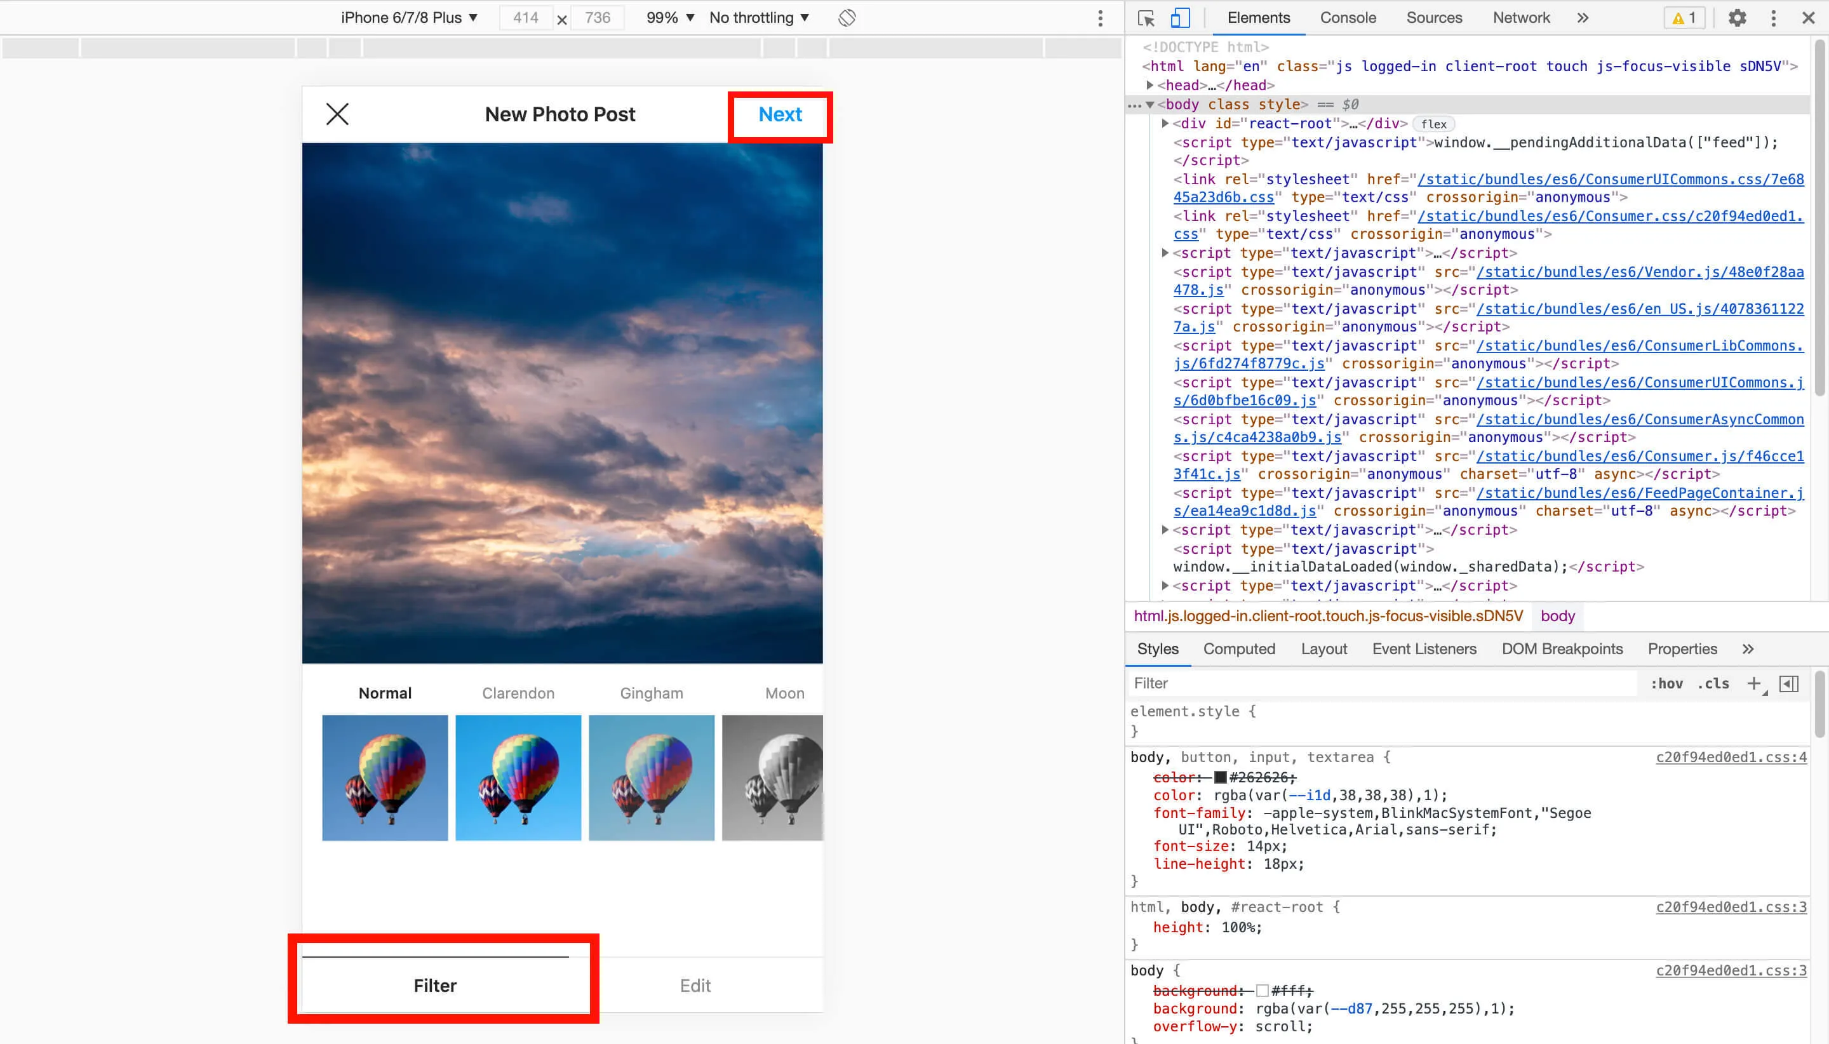The image size is (1829, 1044).
Task: Click the DevTools settings gear icon
Action: click(x=1736, y=18)
